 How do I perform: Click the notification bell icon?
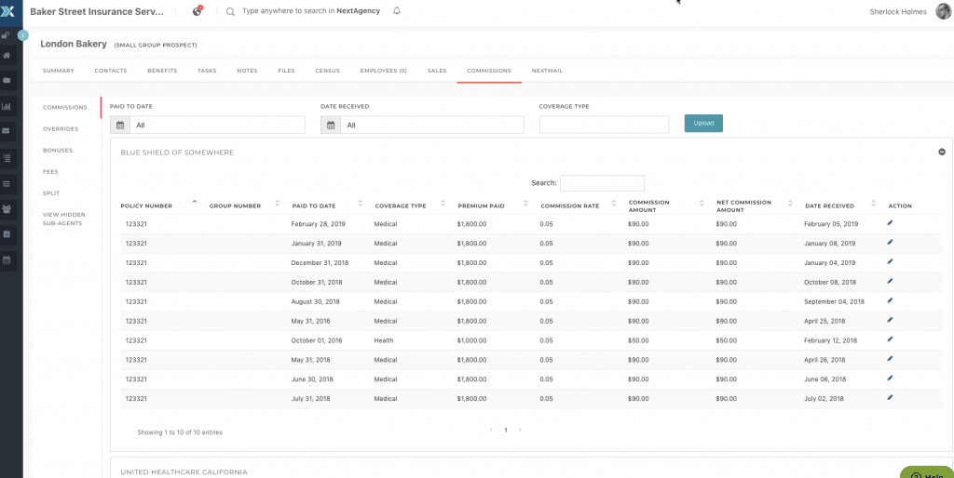pos(397,11)
